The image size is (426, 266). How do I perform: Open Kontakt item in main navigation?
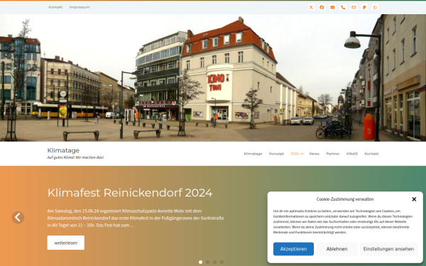click(x=371, y=154)
